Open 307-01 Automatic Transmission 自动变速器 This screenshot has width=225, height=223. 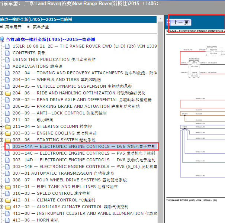[64, 173]
